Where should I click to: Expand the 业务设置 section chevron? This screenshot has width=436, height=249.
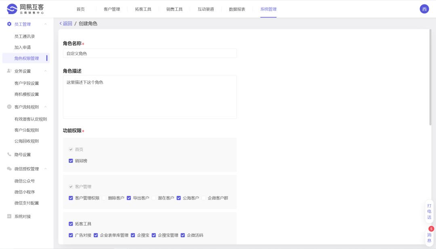tap(46, 71)
